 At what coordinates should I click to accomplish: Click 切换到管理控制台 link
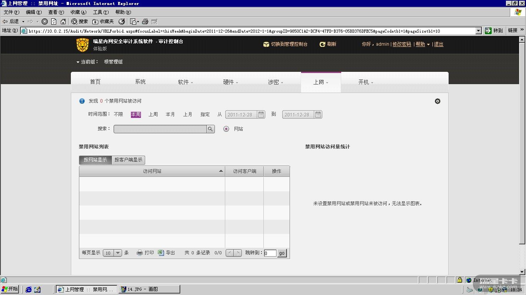[x=285, y=44]
